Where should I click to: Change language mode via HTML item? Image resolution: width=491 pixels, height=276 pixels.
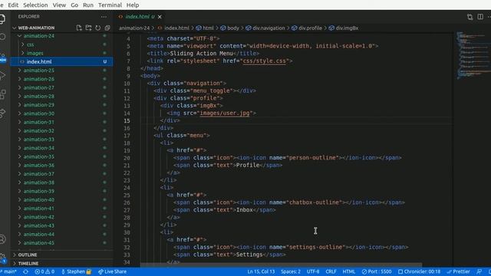click(x=349, y=271)
